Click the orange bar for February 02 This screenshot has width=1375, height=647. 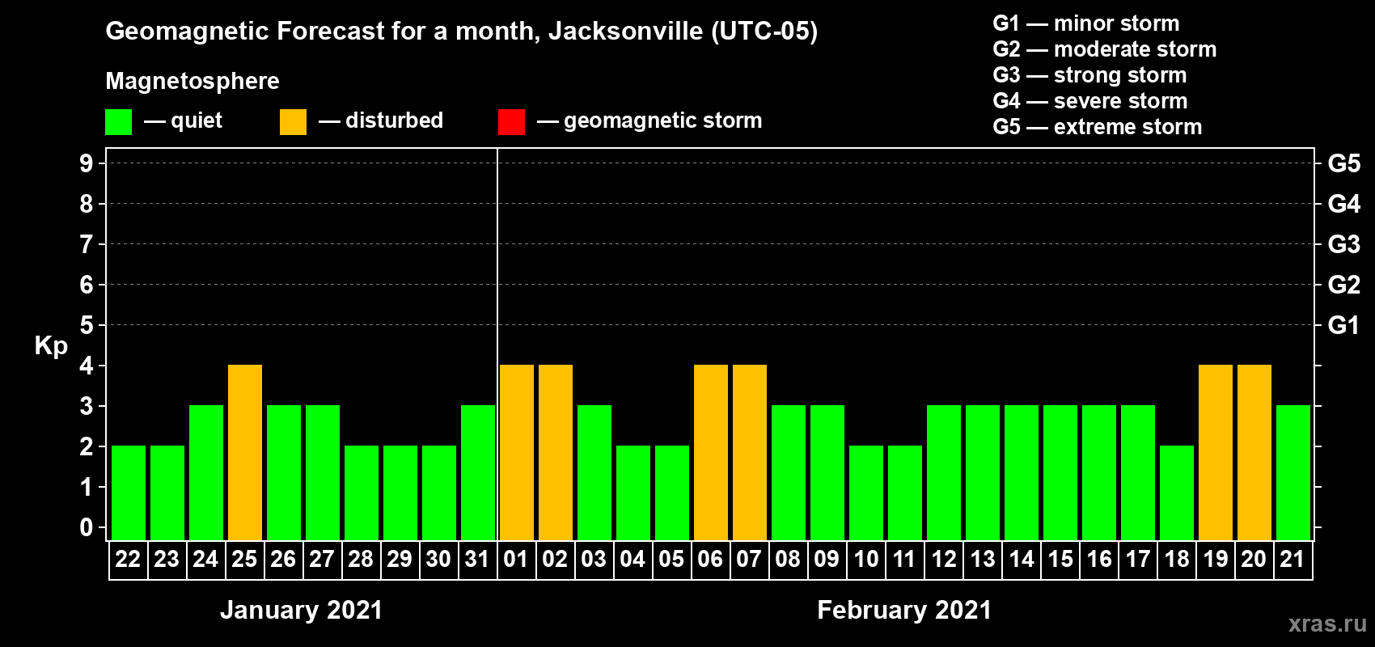coord(556,452)
